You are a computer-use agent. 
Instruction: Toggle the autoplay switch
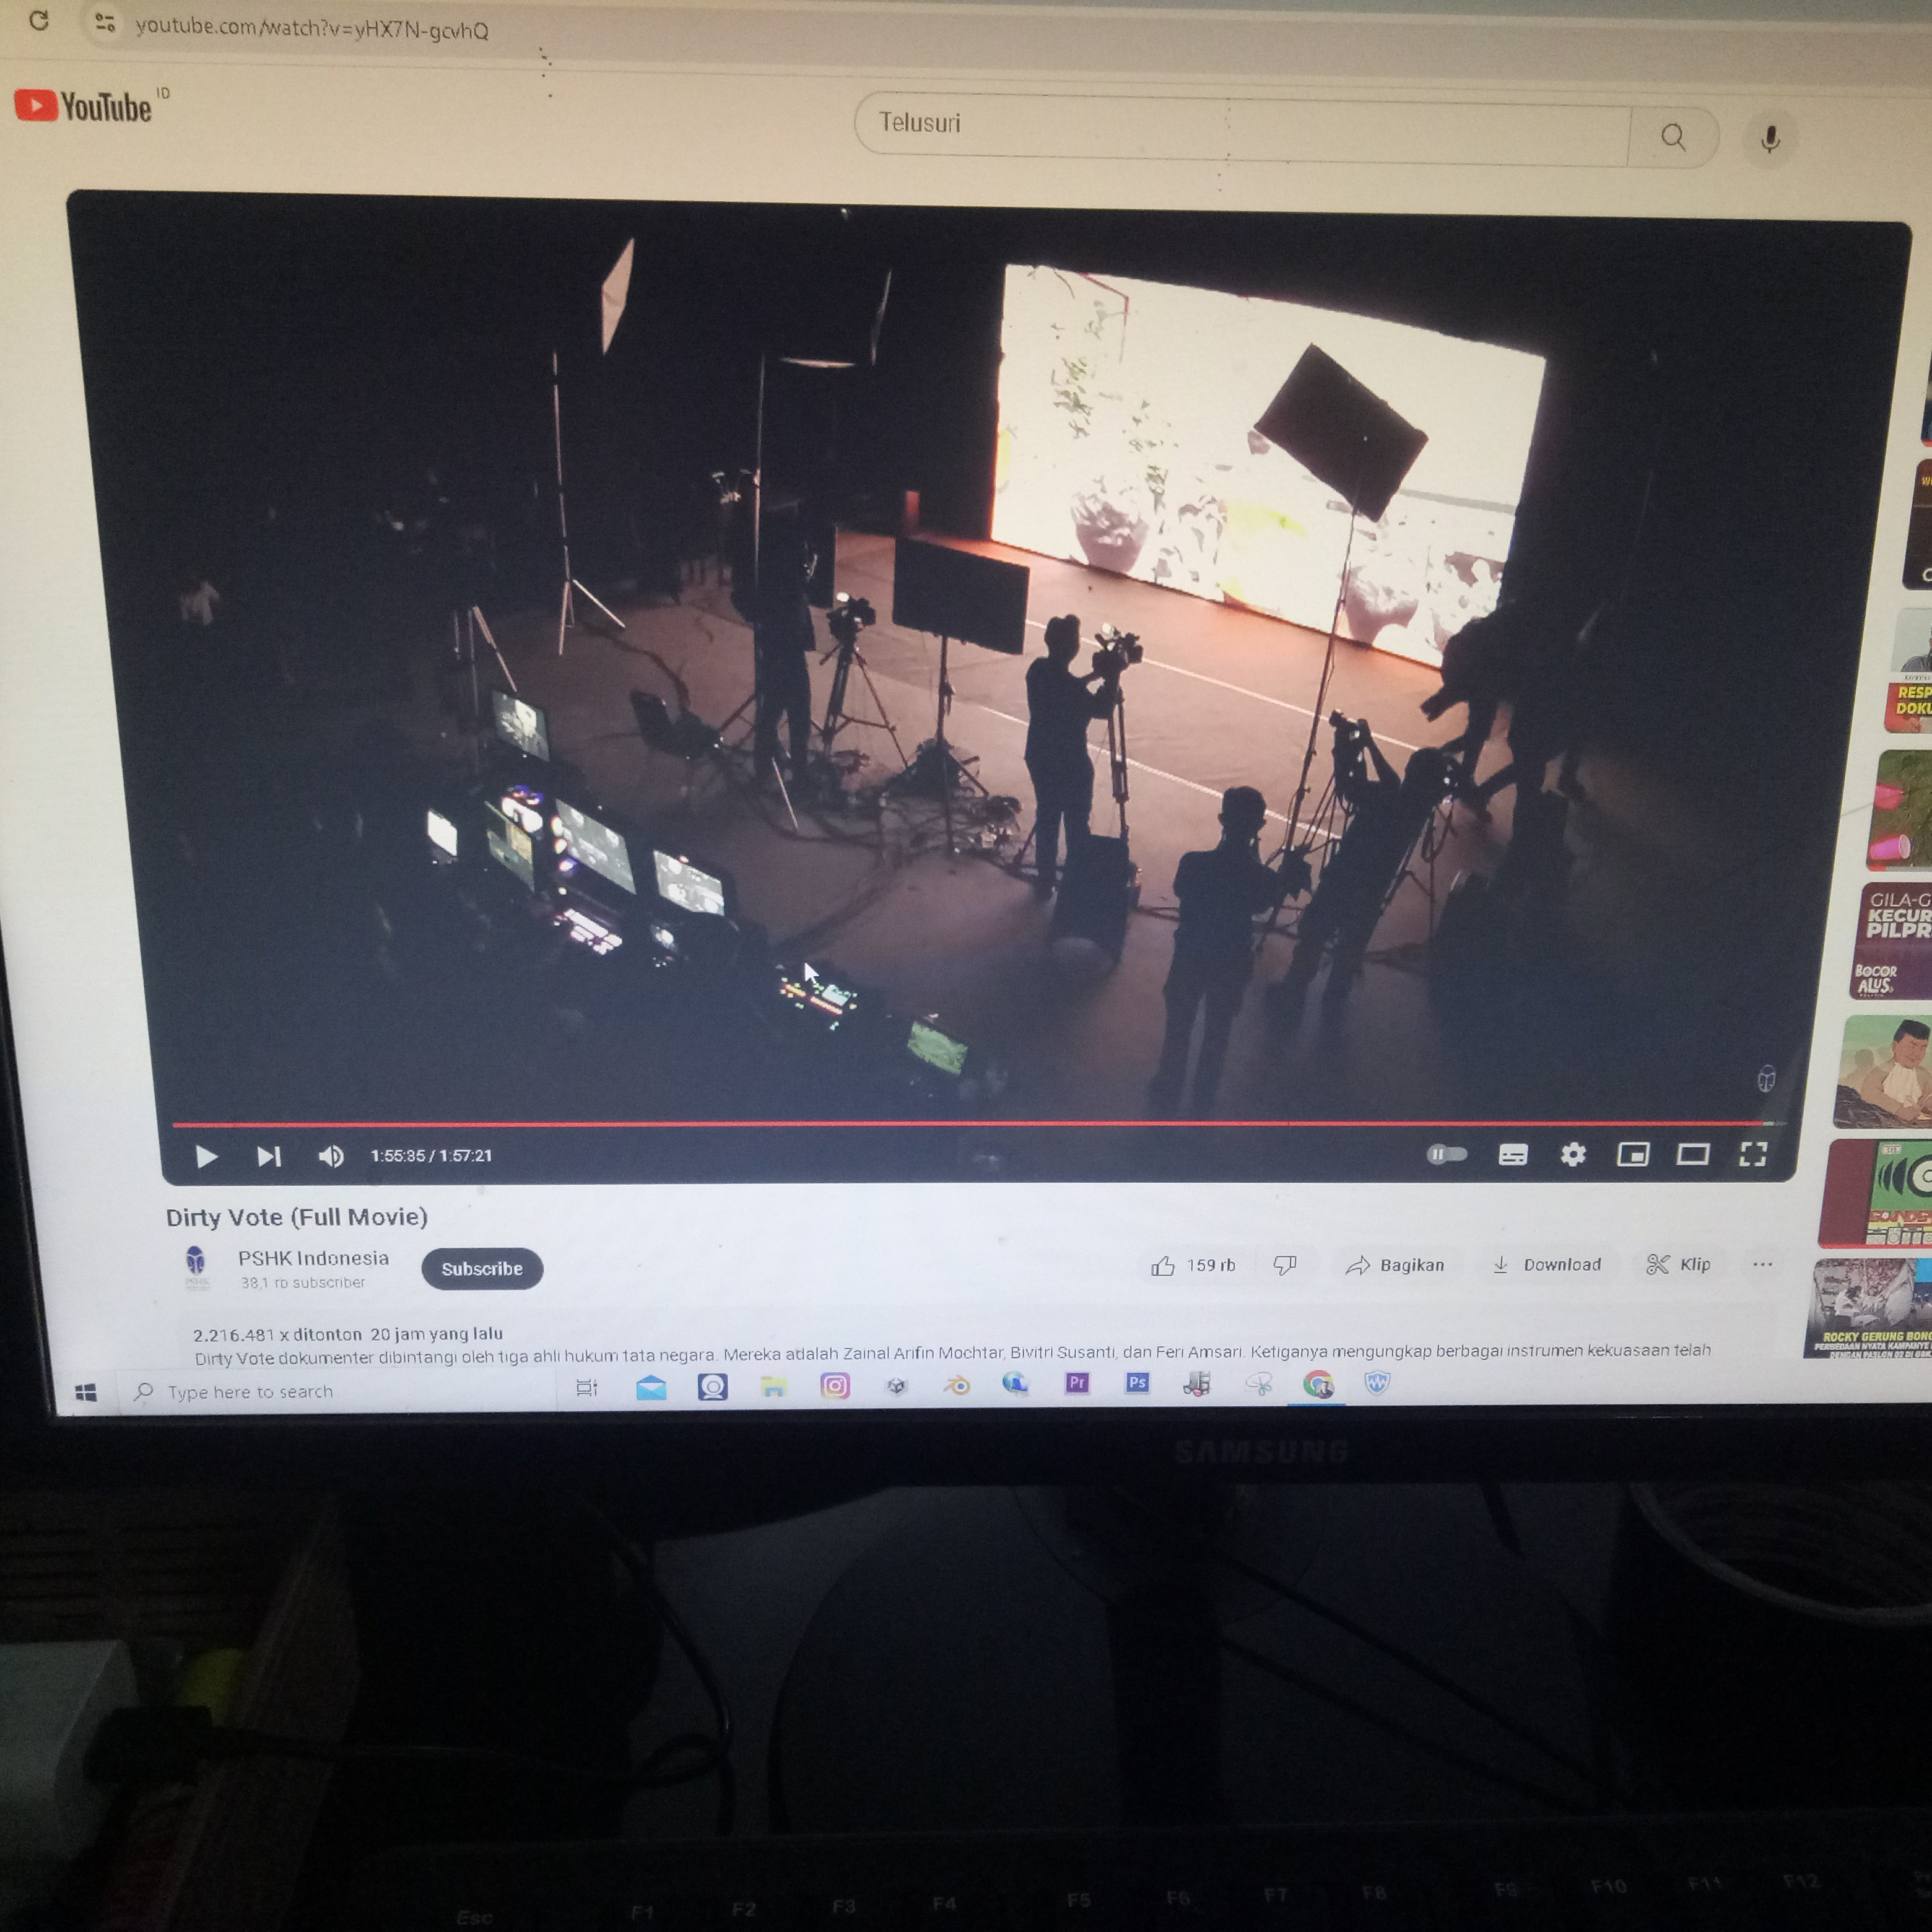[1446, 1155]
